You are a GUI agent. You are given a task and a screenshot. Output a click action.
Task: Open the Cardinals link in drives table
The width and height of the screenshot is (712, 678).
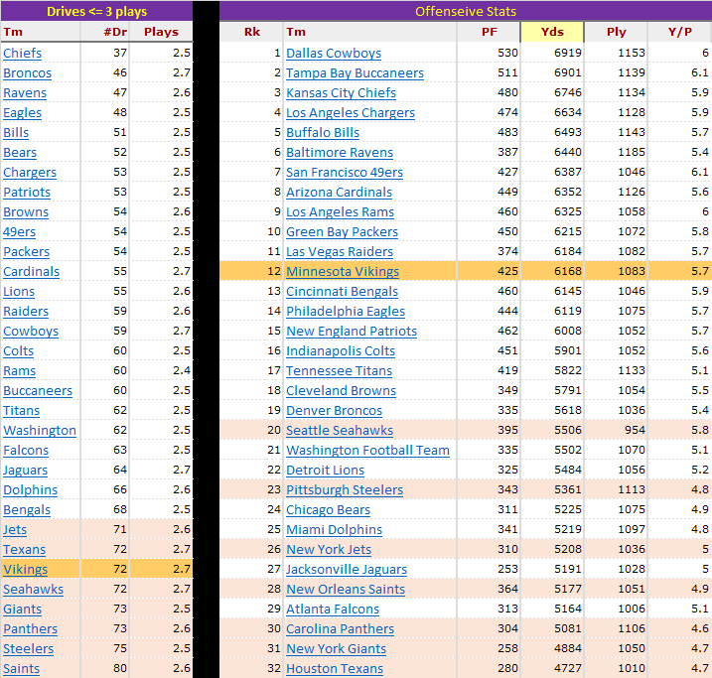click(x=32, y=272)
